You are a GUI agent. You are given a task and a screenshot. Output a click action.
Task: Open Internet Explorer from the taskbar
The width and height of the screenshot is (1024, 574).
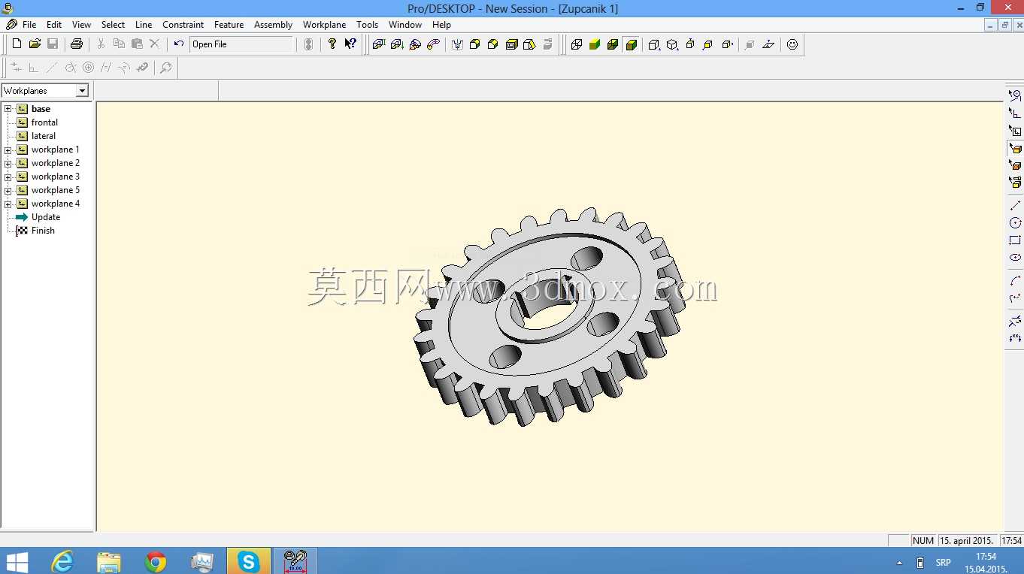(62, 561)
